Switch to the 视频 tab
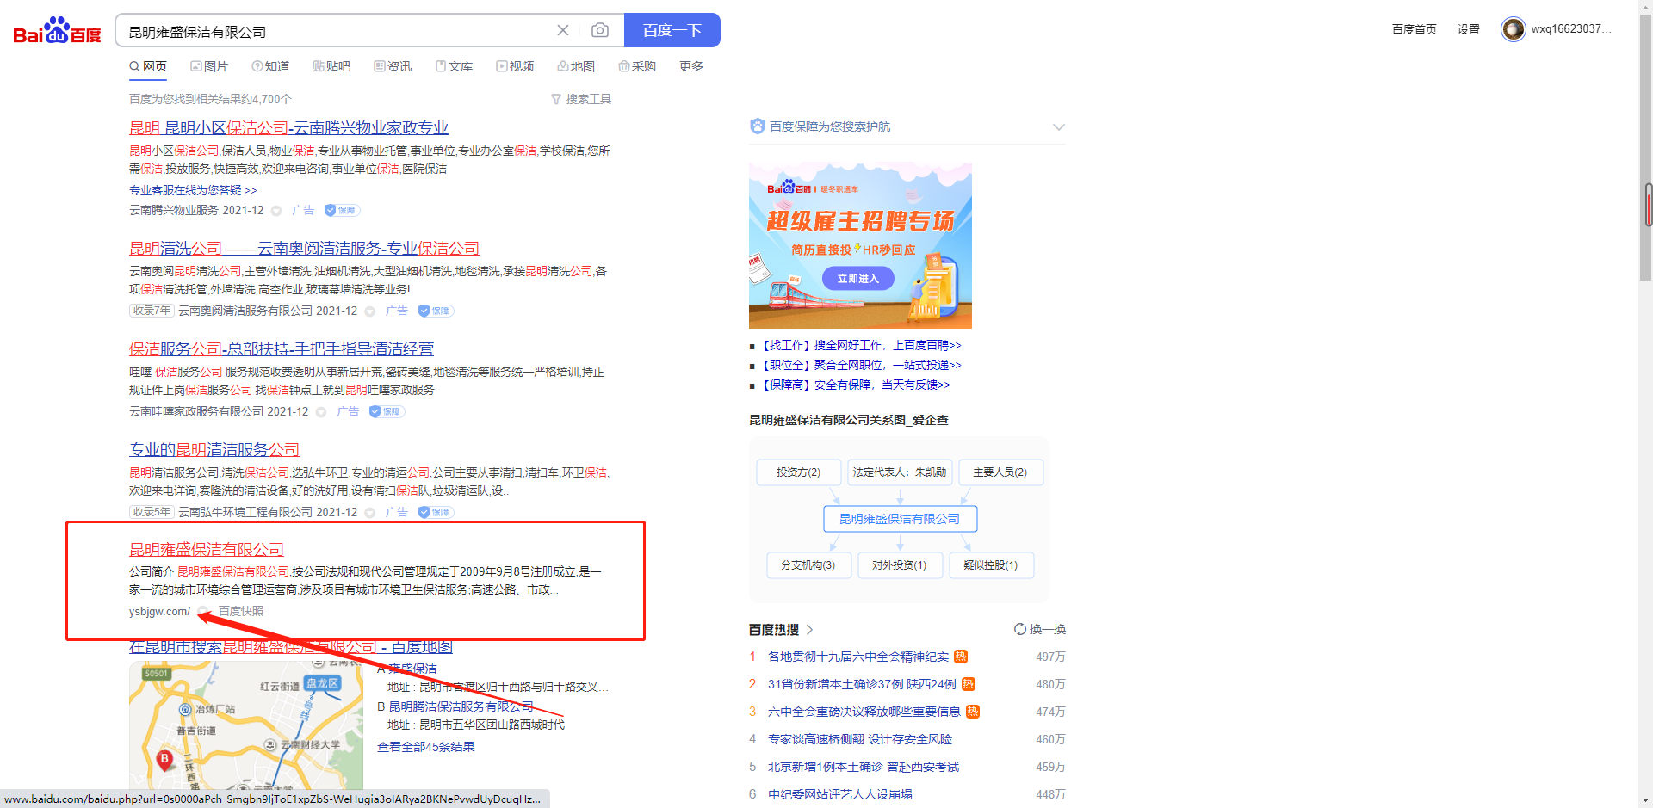The width and height of the screenshot is (1653, 808). [515, 66]
